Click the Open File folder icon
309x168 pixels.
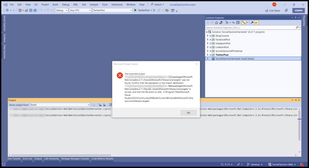[26, 10]
